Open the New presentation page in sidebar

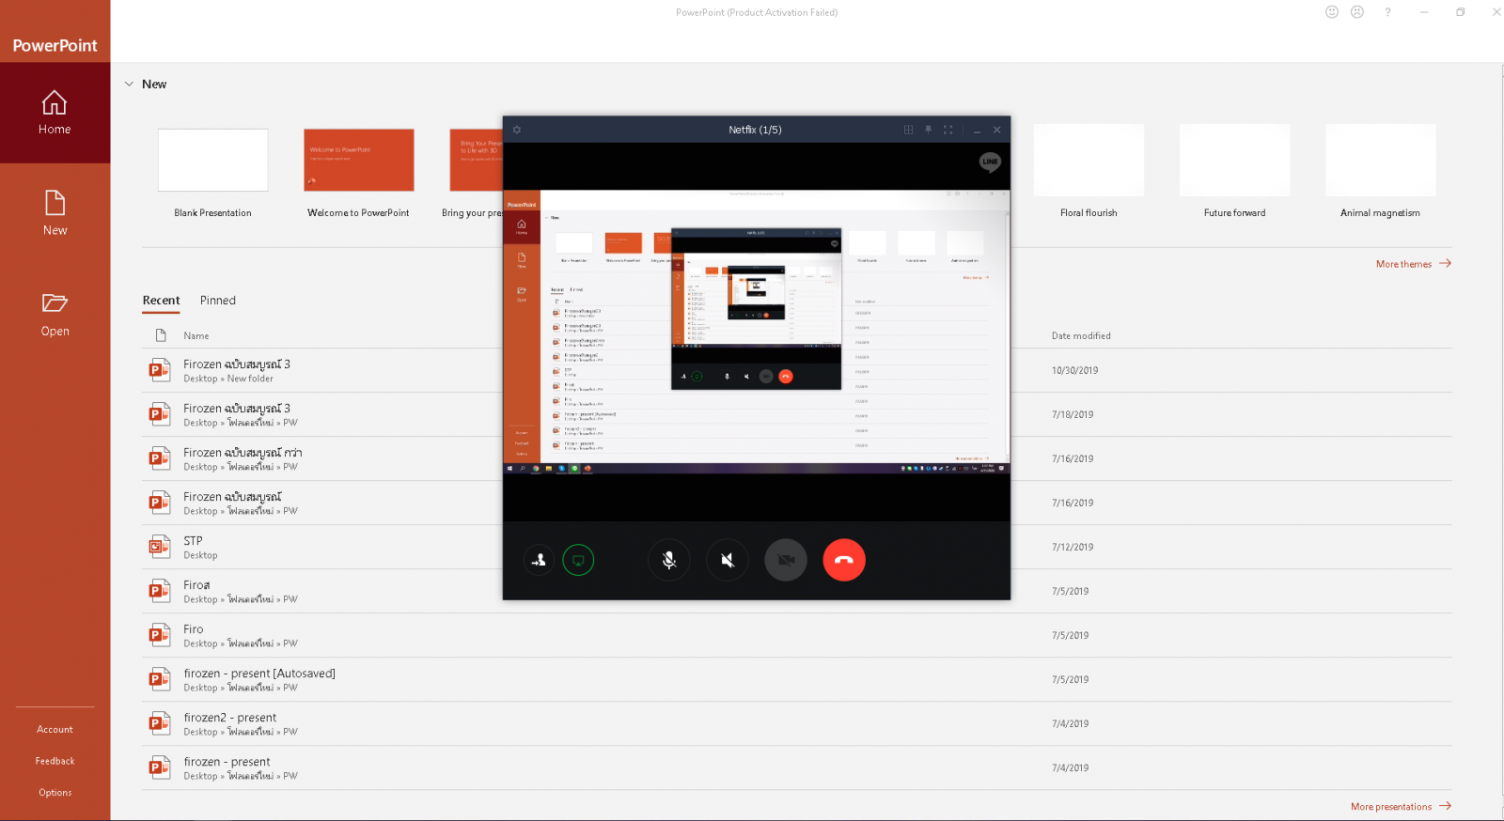click(x=55, y=213)
